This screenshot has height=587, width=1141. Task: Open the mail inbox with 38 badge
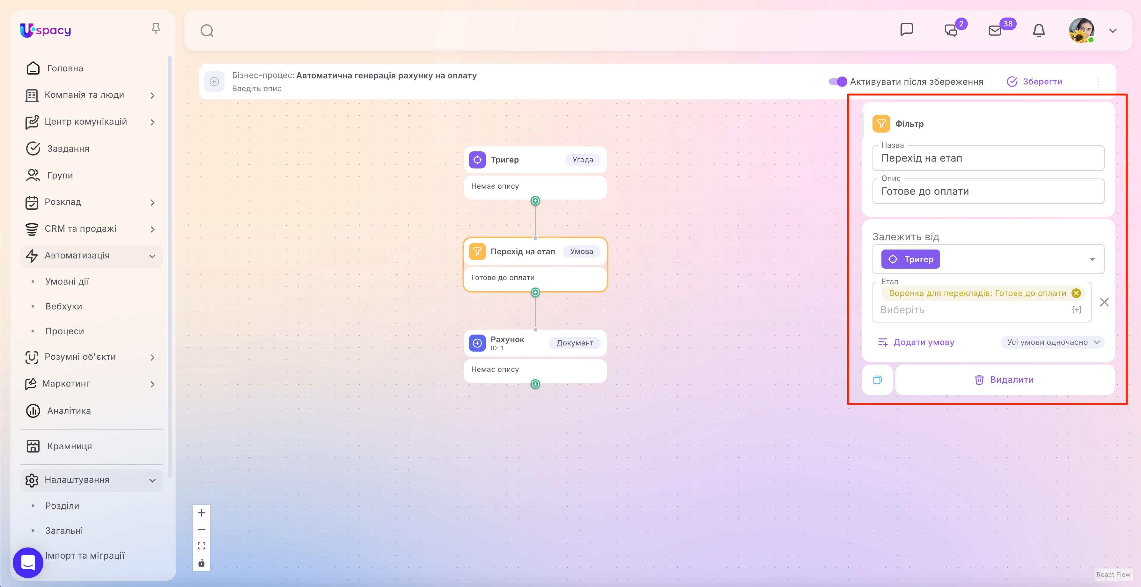(995, 31)
